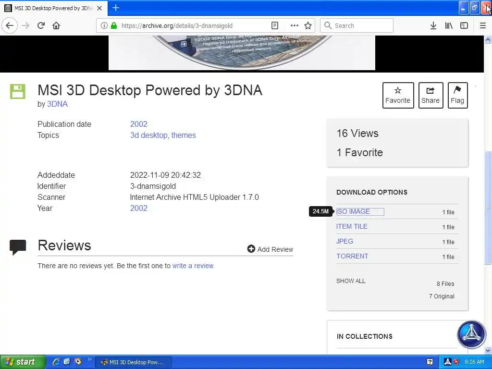Screen dimensions: 492x369
Task: Open Publication date 2002 link
Action: click(x=139, y=124)
